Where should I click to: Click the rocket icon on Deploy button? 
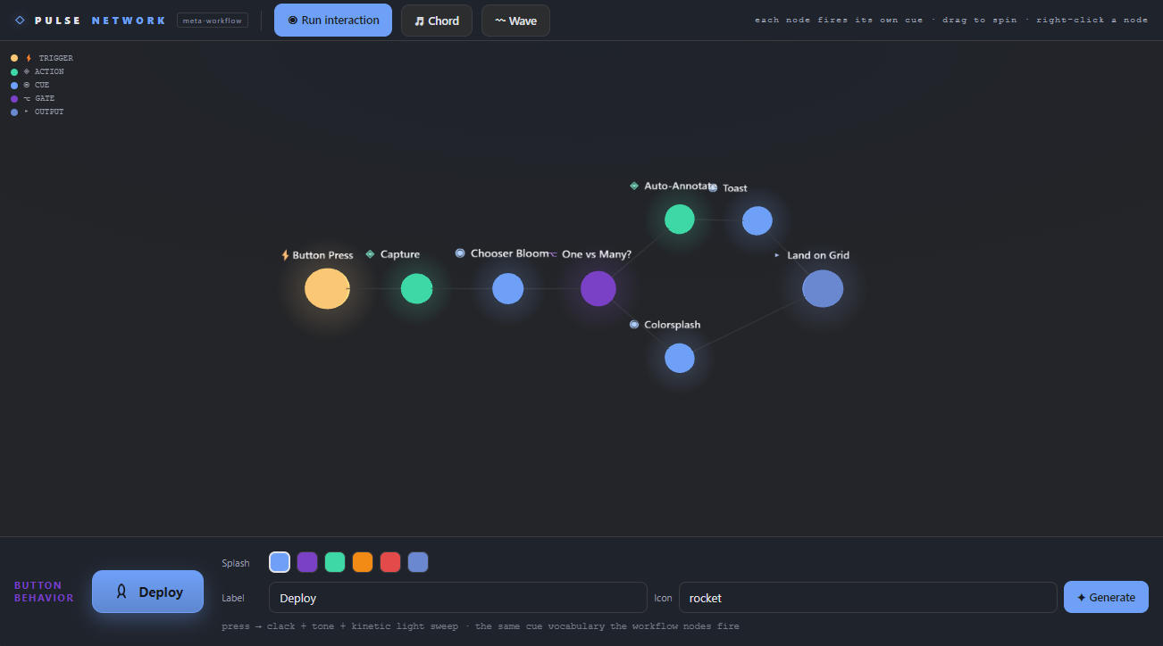121,592
